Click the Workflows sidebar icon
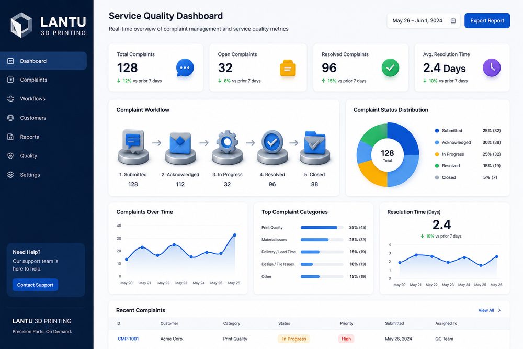 coord(10,99)
